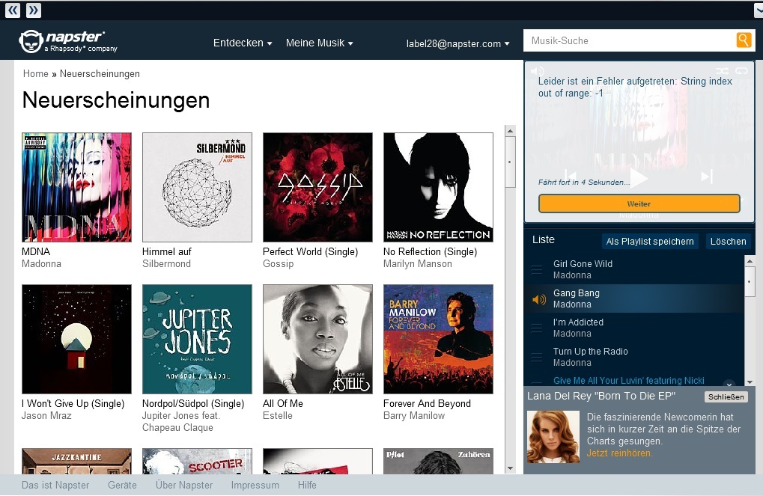The image size is (763, 496).
Task: Skip to next track in the player
Action: [x=707, y=176]
